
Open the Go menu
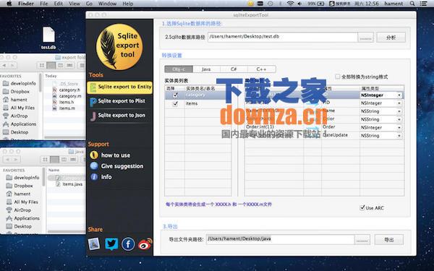[x=89, y=4]
